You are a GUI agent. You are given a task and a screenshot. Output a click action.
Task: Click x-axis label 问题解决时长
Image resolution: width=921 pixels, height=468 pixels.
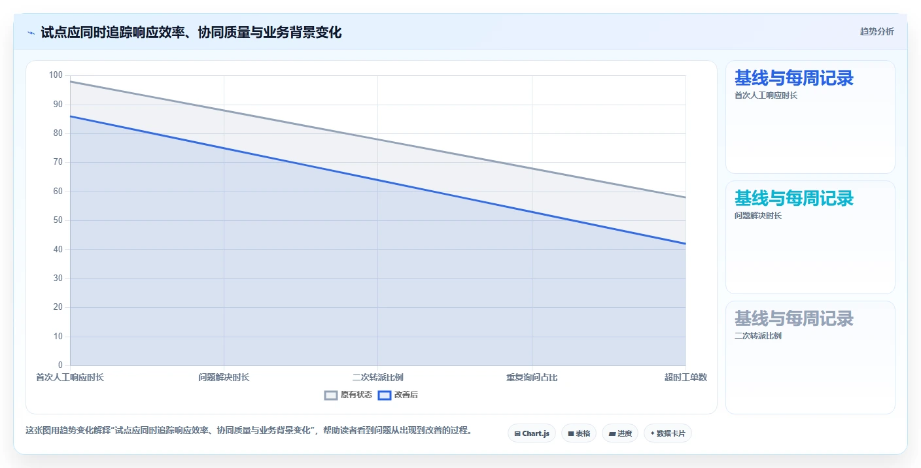pos(224,377)
